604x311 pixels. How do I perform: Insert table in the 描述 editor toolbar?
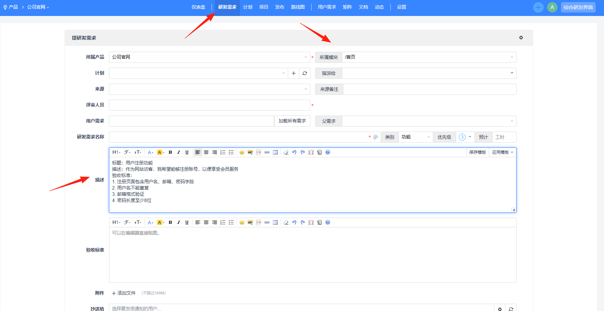coord(275,152)
